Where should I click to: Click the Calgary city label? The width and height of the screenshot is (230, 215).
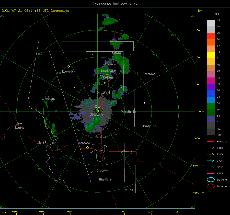tap(100, 150)
